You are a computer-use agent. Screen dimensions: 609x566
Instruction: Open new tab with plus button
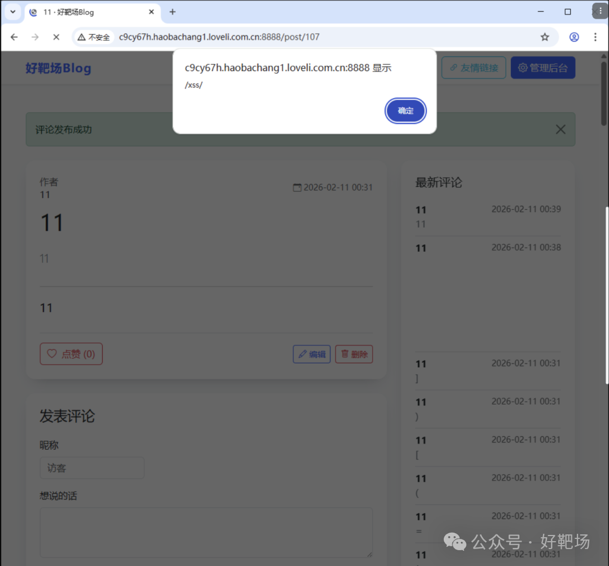click(173, 12)
